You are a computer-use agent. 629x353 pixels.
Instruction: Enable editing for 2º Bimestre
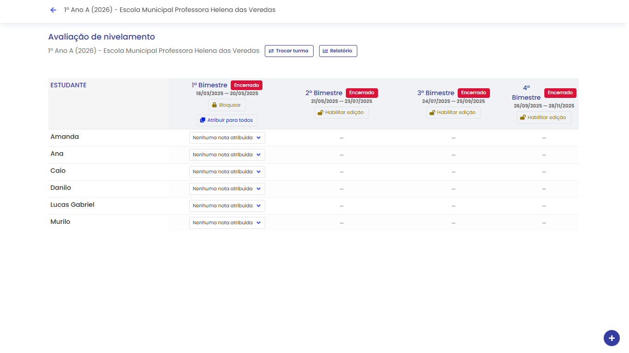click(342, 113)
